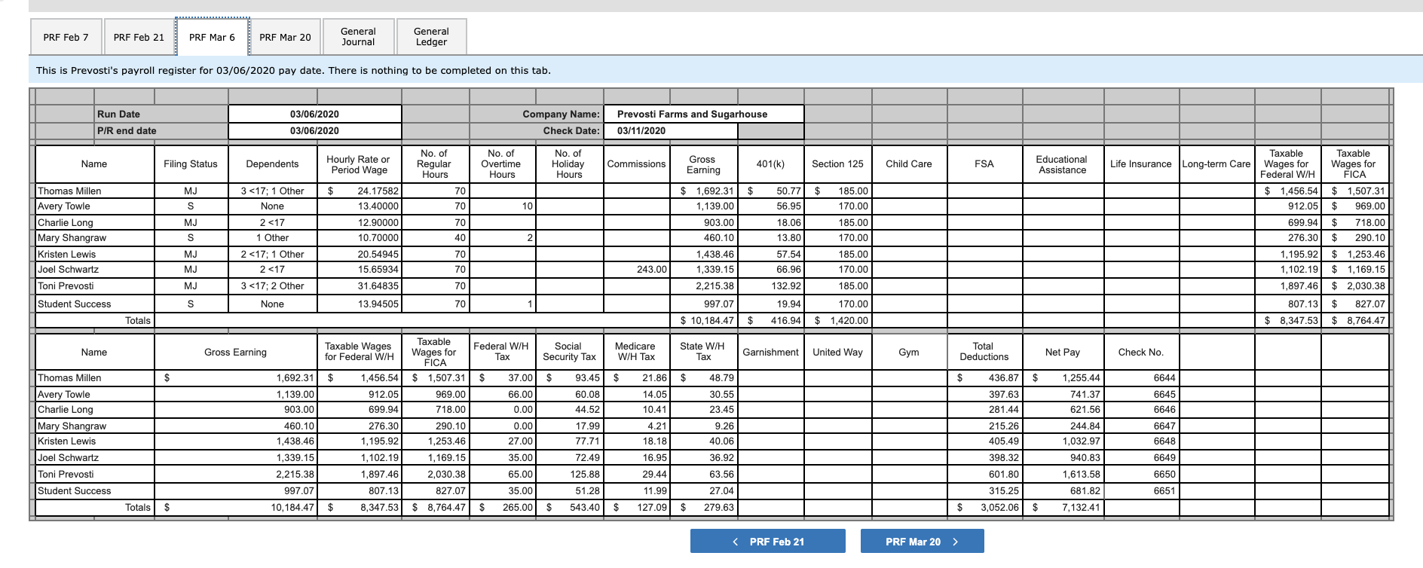Click check number 6644
Screen dimensions: 1423x568
click(x=1141, y=377)
